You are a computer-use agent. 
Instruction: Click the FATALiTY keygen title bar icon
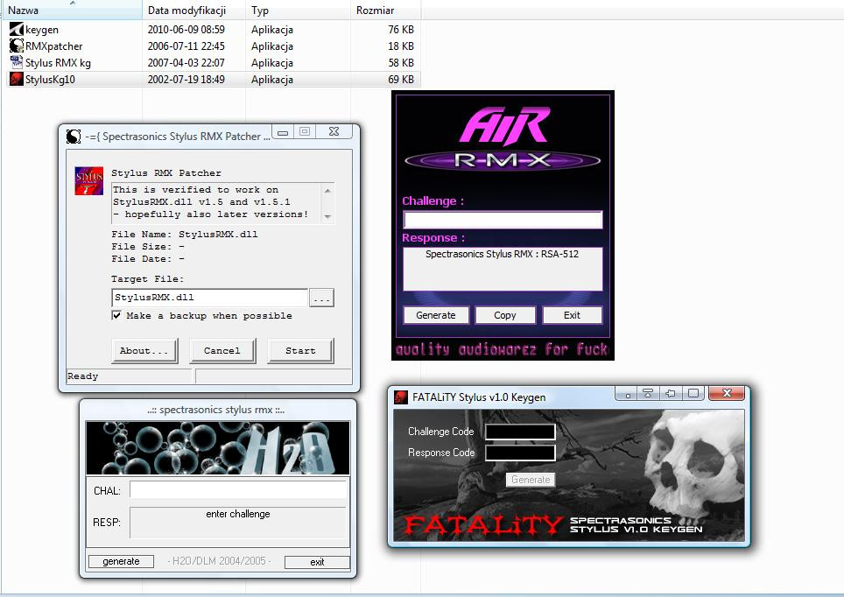[401, 397]
